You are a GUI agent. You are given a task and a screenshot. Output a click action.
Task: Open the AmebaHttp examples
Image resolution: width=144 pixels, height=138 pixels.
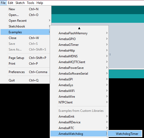[x=79, y=51]
